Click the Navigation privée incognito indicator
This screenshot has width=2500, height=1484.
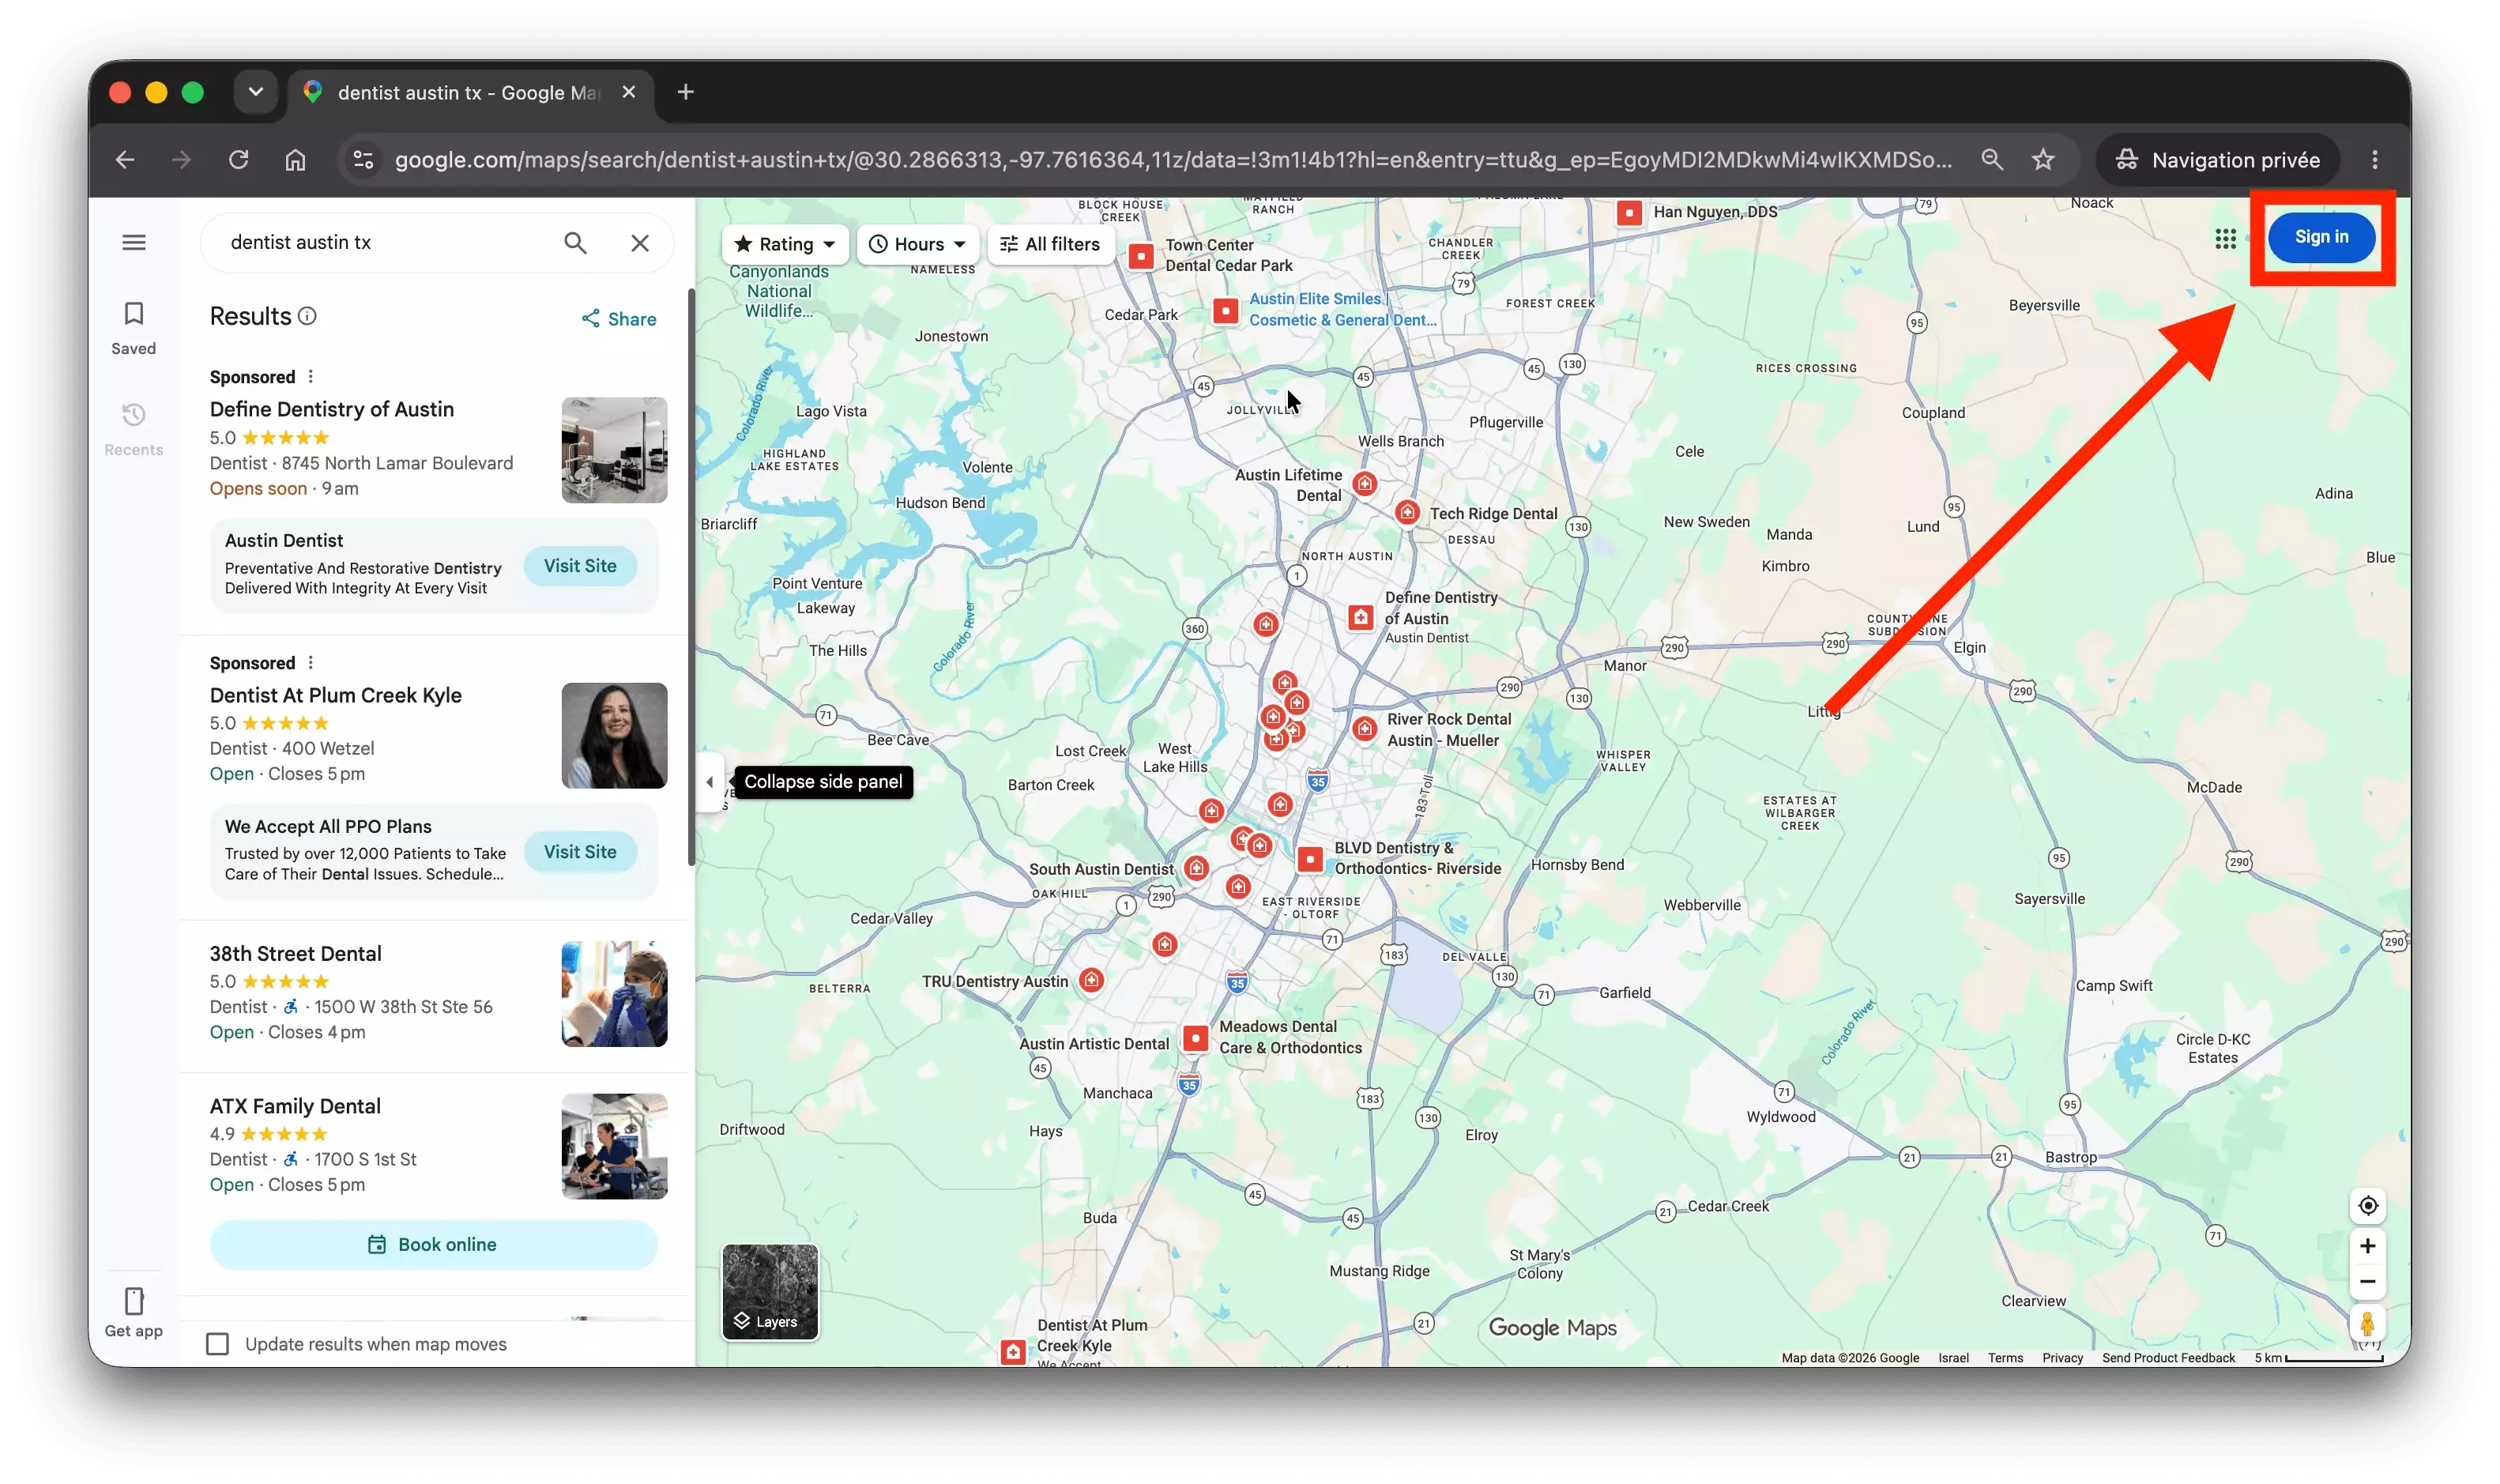2216,160
